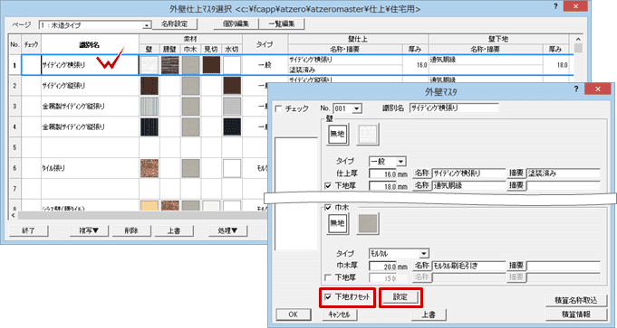Click the help question mark in 外壁マスタ dialog
Image resolution: width=617 pixels, height=328 pixels.
[576, 89]
